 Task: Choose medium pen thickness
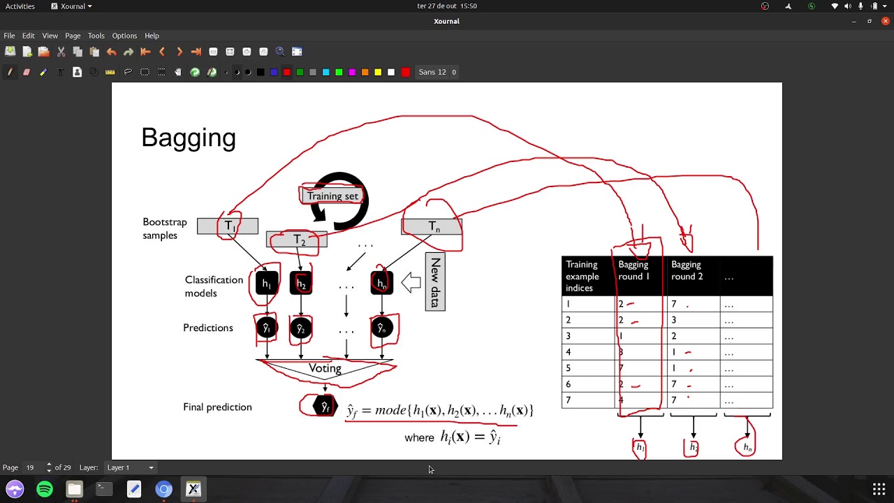[237, 72]
